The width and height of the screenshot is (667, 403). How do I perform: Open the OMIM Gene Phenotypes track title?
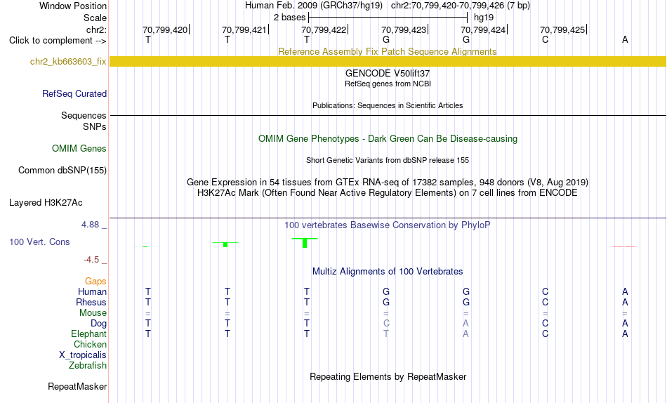coord(388,139)
